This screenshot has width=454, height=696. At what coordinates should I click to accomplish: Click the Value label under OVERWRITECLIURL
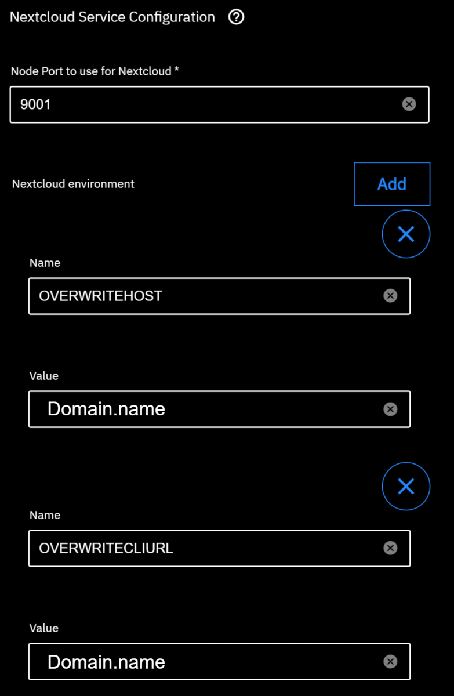pyautogui.click(x=44, y=628)
